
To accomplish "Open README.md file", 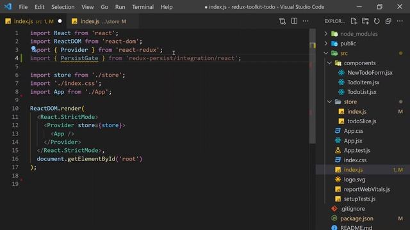I will click(356, 227).
